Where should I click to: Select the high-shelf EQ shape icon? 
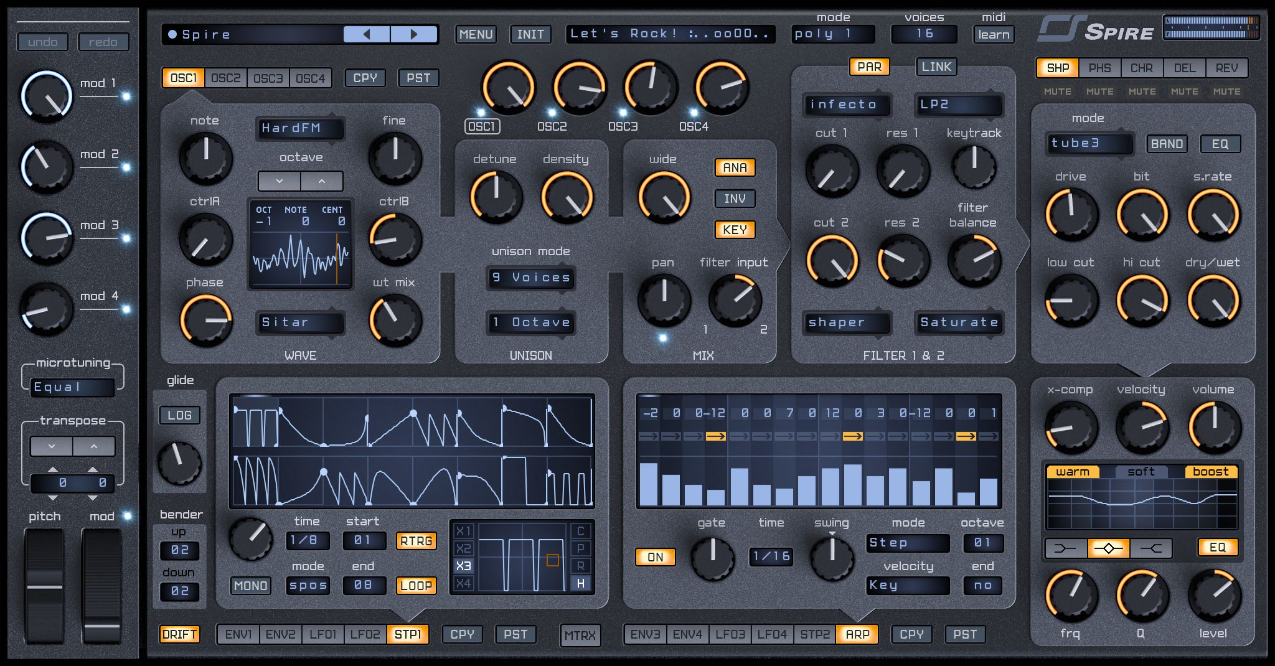point(1151,548)
